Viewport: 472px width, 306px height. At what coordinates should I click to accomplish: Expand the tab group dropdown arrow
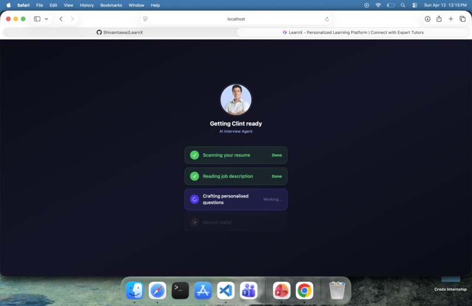(46, 19)
